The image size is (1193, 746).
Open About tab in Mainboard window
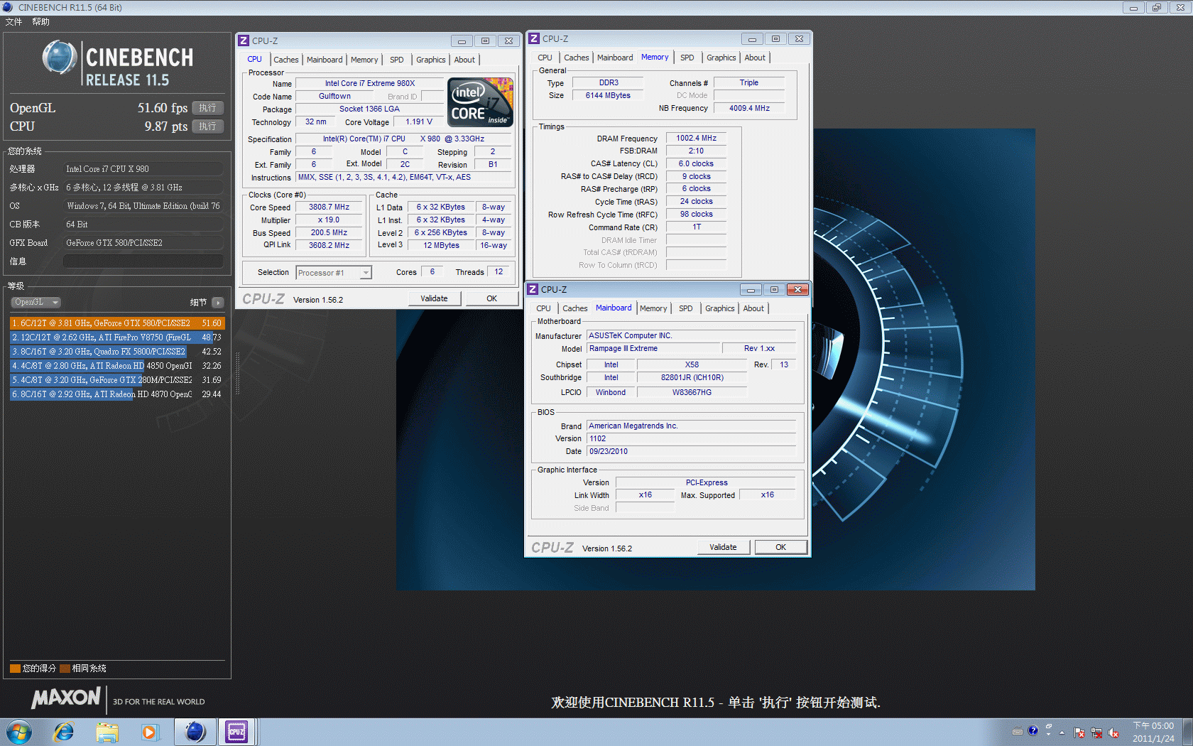pos(753,308)
